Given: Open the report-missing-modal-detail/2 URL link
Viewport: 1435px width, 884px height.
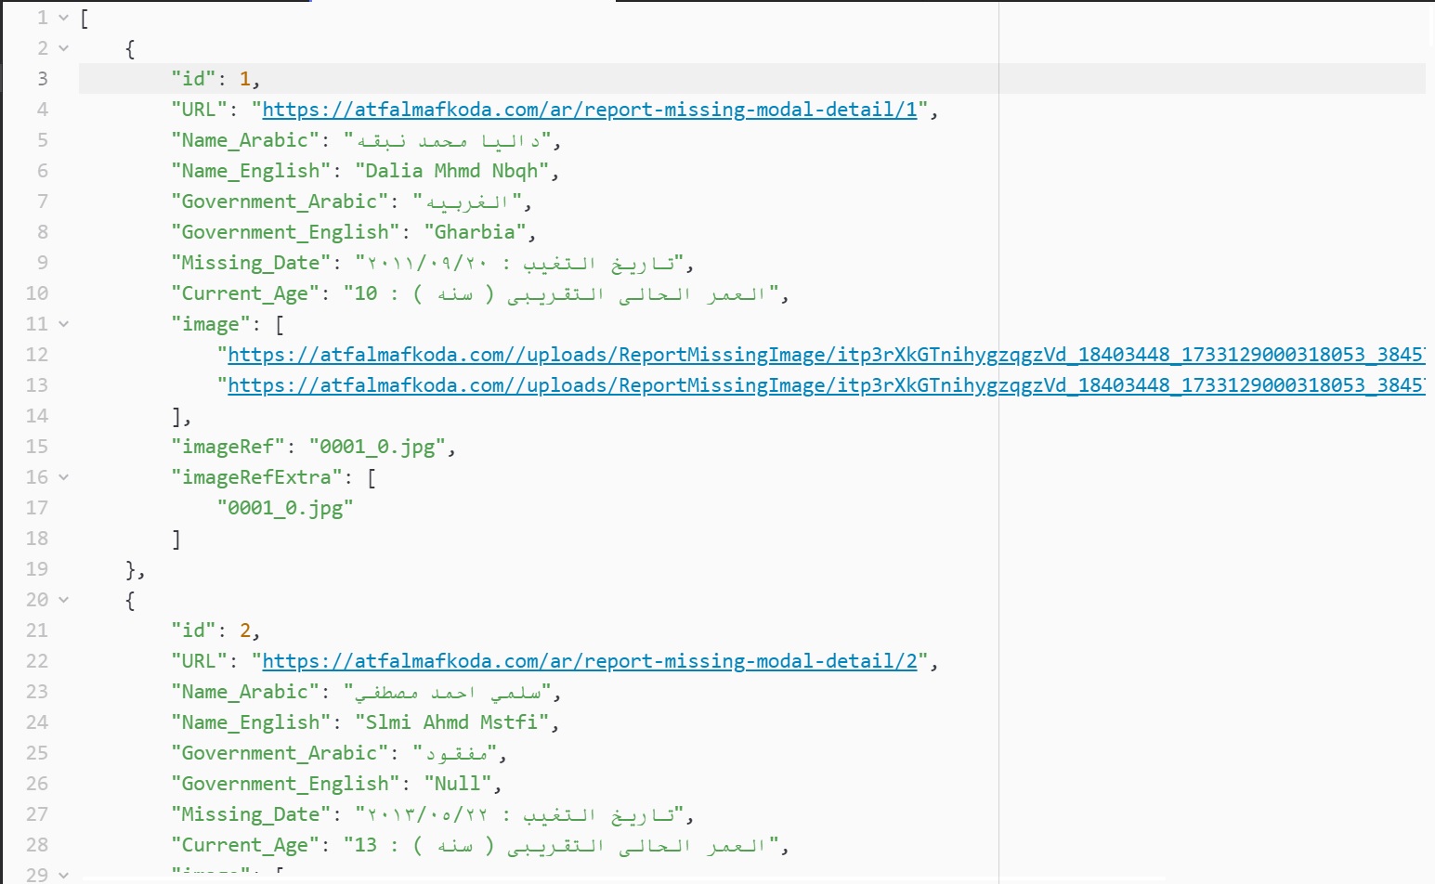Looking at the screenshot, I should [x=590, y=661].
